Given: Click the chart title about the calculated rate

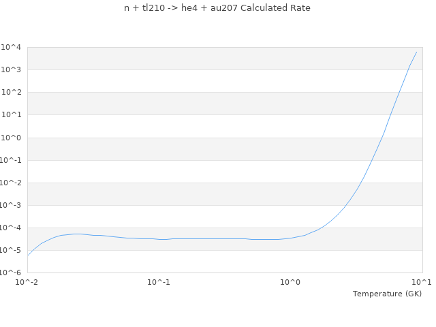Looking at the screenshot, I should coord(217,8).
